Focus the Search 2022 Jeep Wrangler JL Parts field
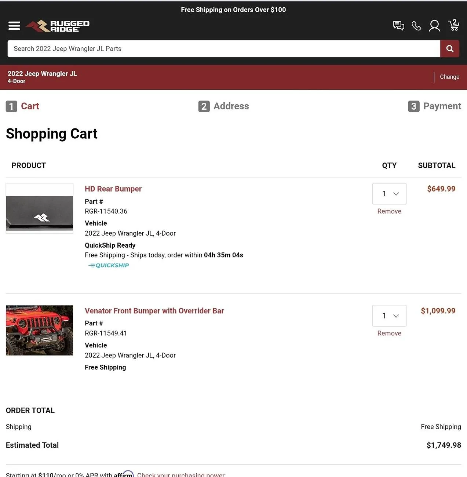 coord(224,48)
